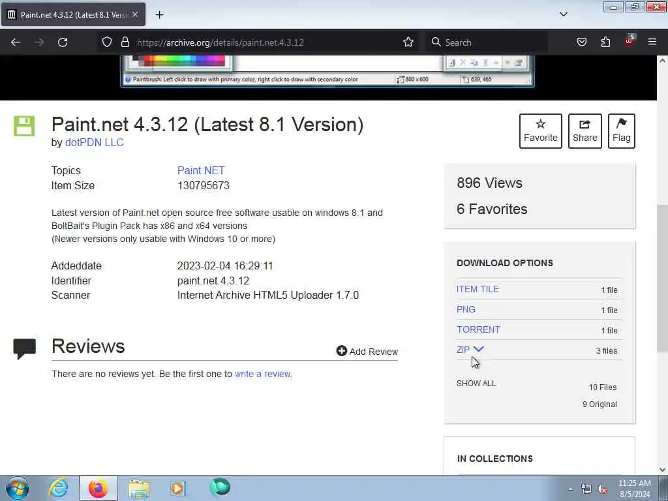The width and height of the screenshot is (668, 501).
Task: Click the Item Size value 130795673
Action: [204, 186]
